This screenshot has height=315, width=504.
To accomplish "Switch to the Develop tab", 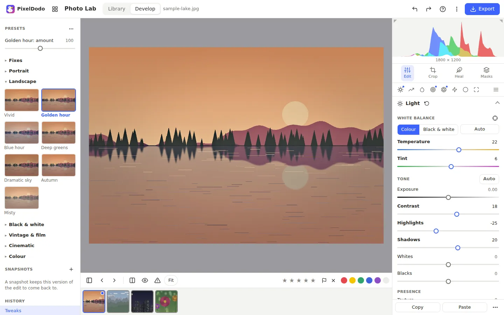I will click(145, 9).
